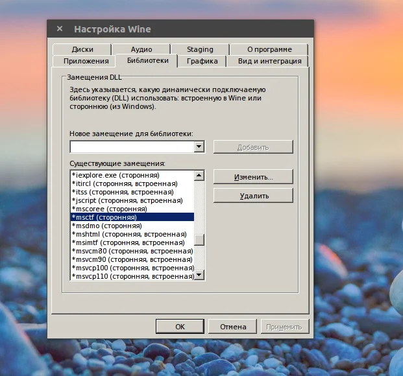Click the Применить button

(x=284, y=327)
